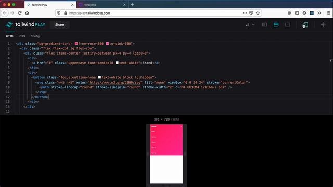Open the browser Library icon
This screenshot has height=187, width=333.
pos(289,13)
